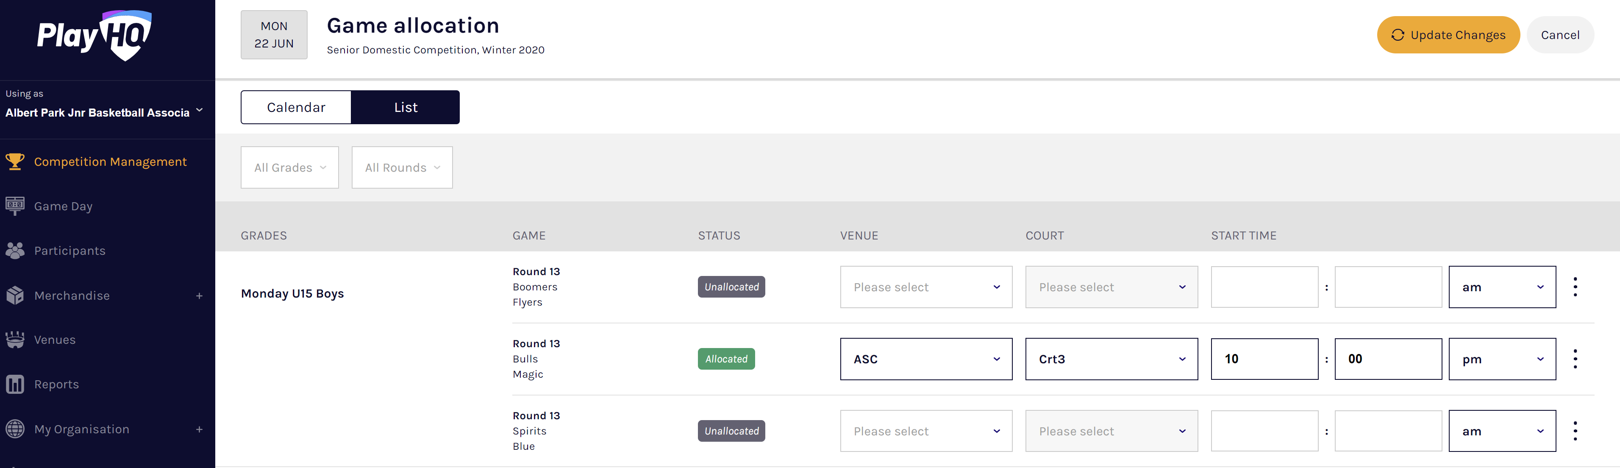1620x468 pixels.
Task: Open the more options menu for Bulls vs Magic
Action: [x=1575, y=359]
